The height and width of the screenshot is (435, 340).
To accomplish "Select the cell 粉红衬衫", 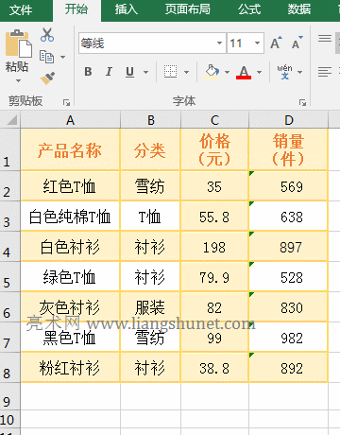I will pyautogui.click(x=70, y=368).
